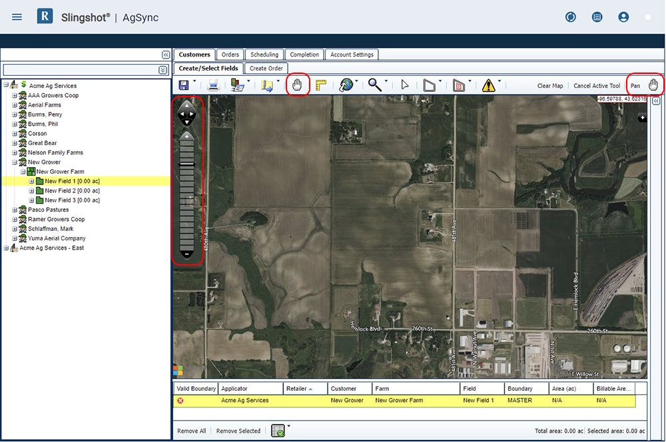Click the grid checkmark icon beside Remove Selected

tap(278, 430)
